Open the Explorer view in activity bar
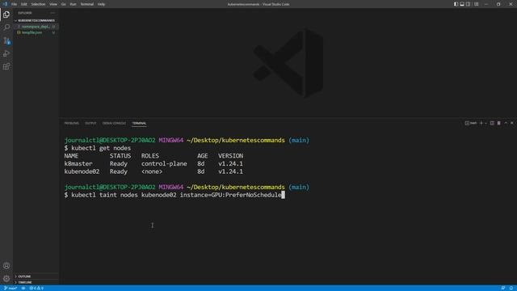517x291 pixels. pyautogui.click(x=6, y=15)
